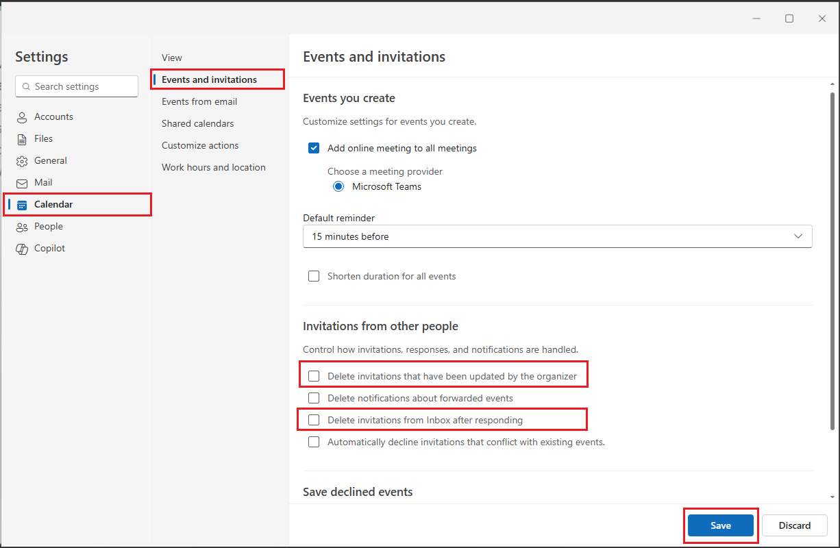
Task: Click the settings pane vertical scrollbar
Action: 832,260
